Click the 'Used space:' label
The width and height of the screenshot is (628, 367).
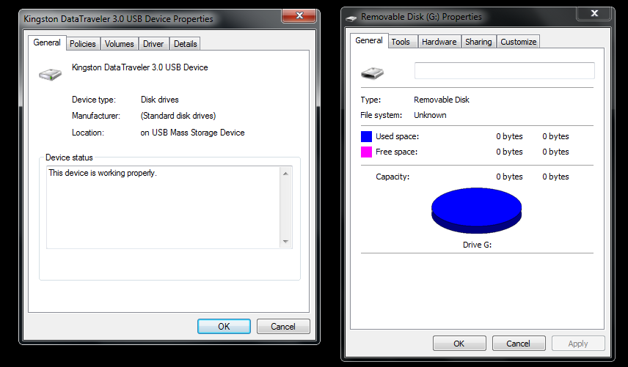coord(397,136)
